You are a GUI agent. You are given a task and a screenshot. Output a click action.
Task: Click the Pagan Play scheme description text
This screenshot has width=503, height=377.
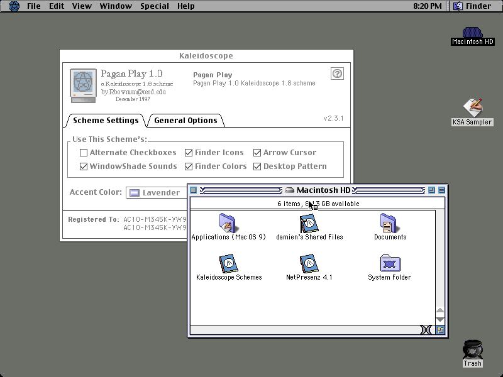[x=254, y=84]
